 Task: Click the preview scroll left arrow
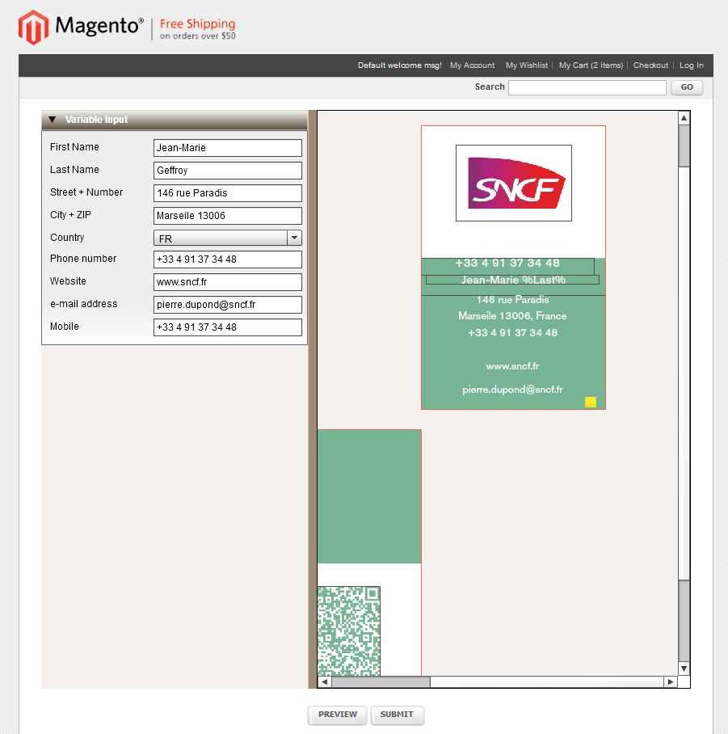coord(324,682)
